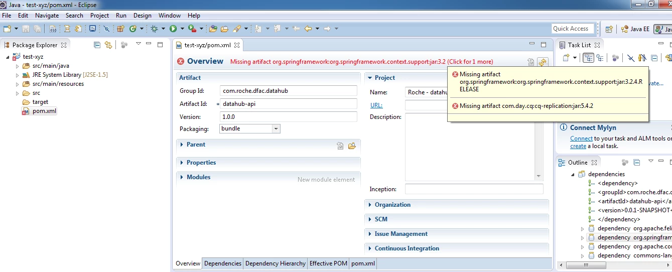Click the Quick Access search box

[573, 29]
